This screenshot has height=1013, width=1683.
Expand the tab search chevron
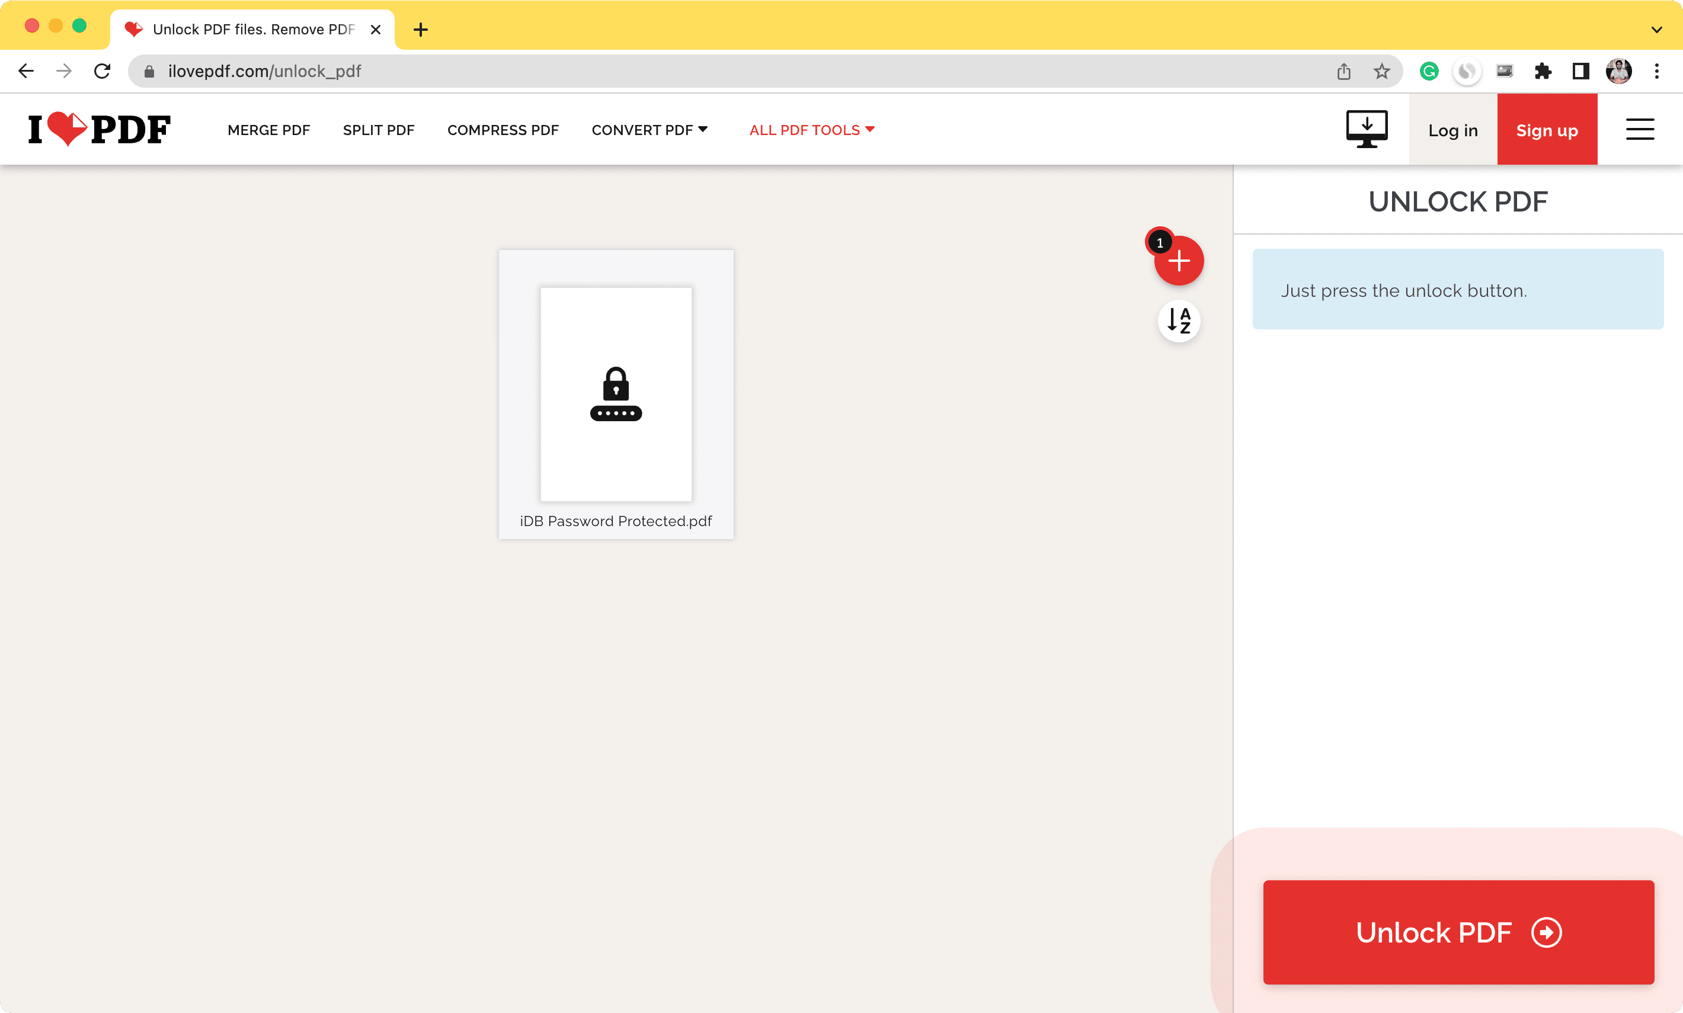[x=1656, y=30]
